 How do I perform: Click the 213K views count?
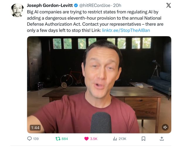[x=122, y=139]
